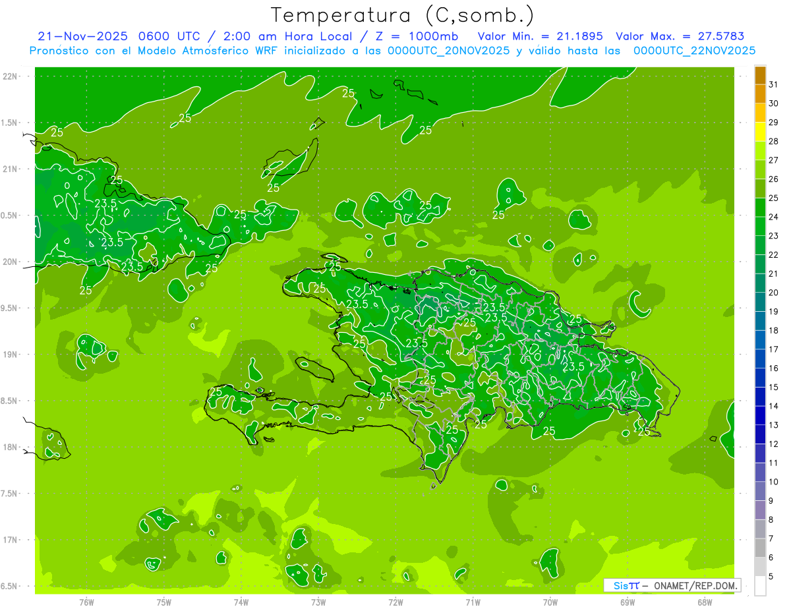Click the legend value "10"

774,482
